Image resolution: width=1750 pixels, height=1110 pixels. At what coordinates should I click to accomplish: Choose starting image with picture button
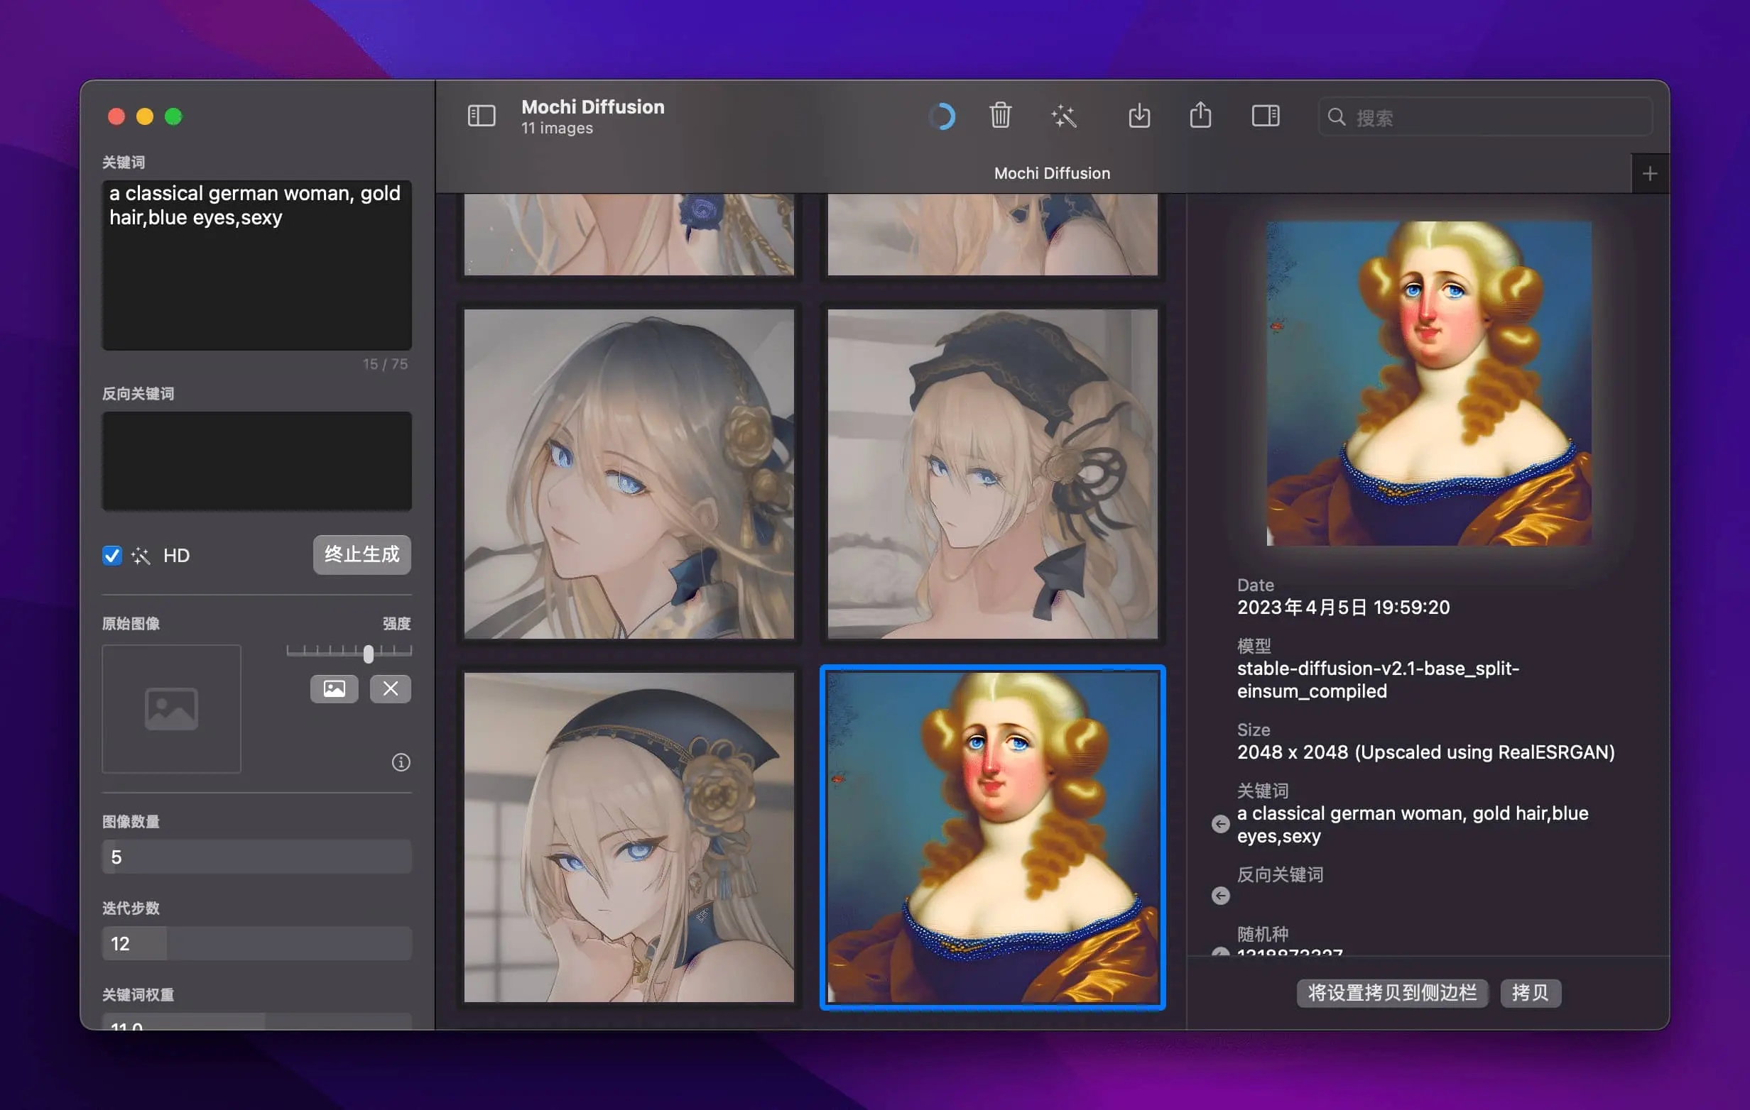[335, 688]
